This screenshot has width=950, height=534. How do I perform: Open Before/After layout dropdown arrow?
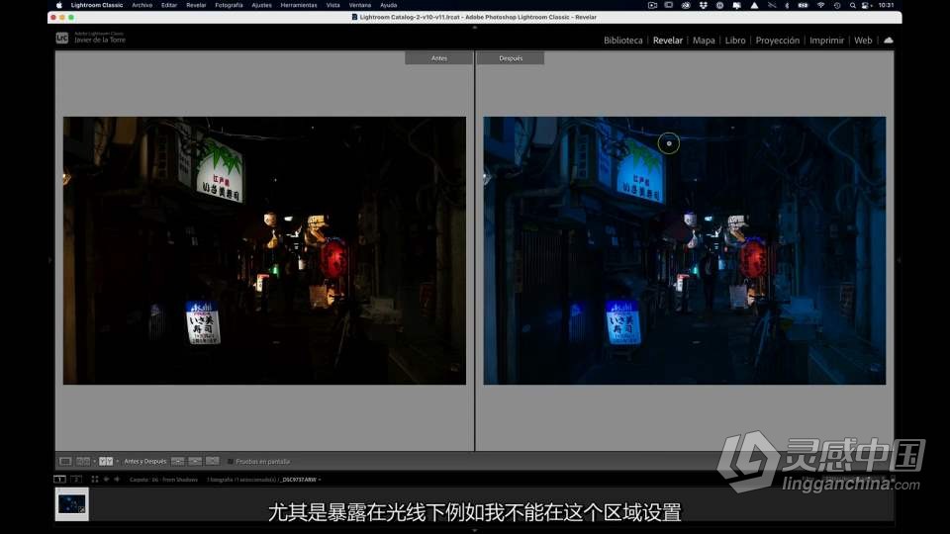click(x=118, y=462)
